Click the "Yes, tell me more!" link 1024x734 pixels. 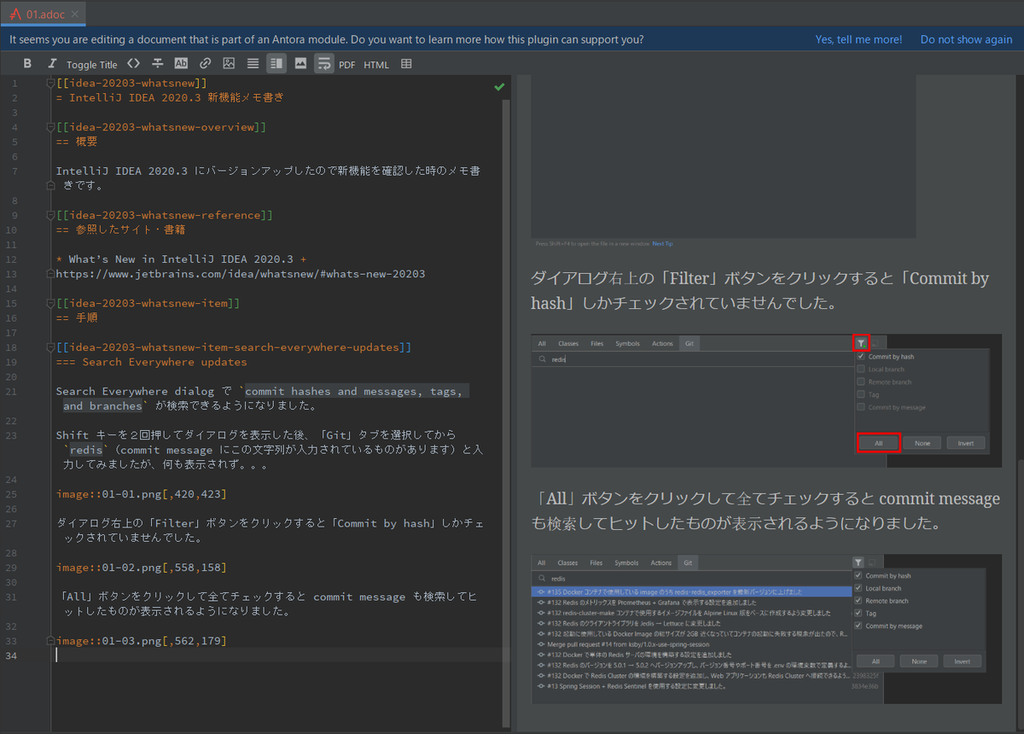point(858,39)
